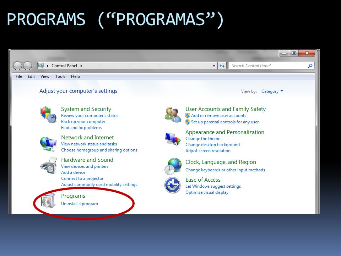Click Let Windows suggest settings
The width and height of the screenshot is (341, 256).
click(x=213, y=186)
